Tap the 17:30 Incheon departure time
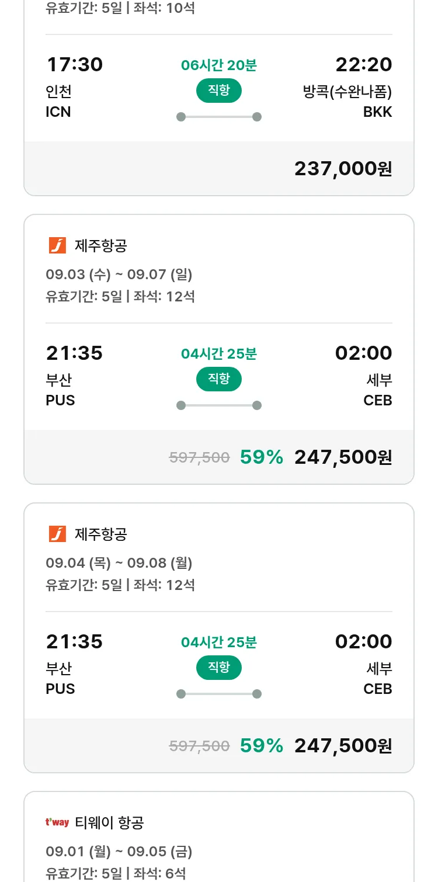This screenshot has width=438, height=882. (x=74, y=64)
